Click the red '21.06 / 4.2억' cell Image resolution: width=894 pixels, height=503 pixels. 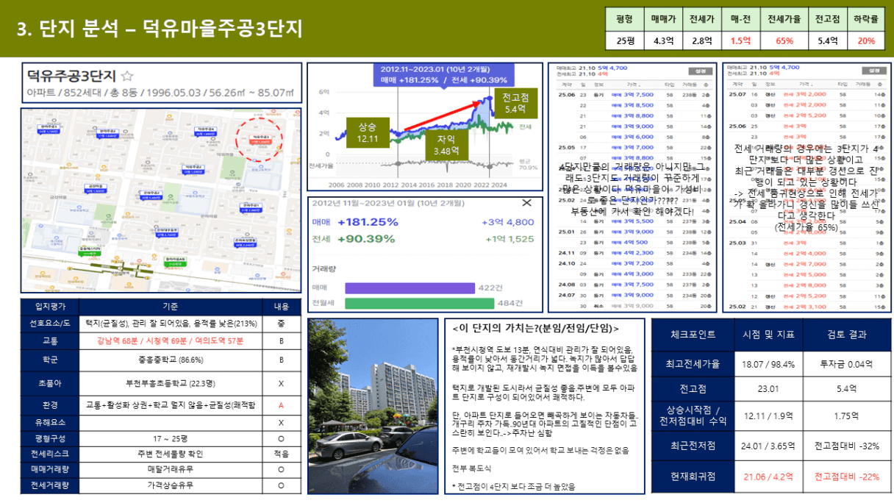[x=769, y=477]
